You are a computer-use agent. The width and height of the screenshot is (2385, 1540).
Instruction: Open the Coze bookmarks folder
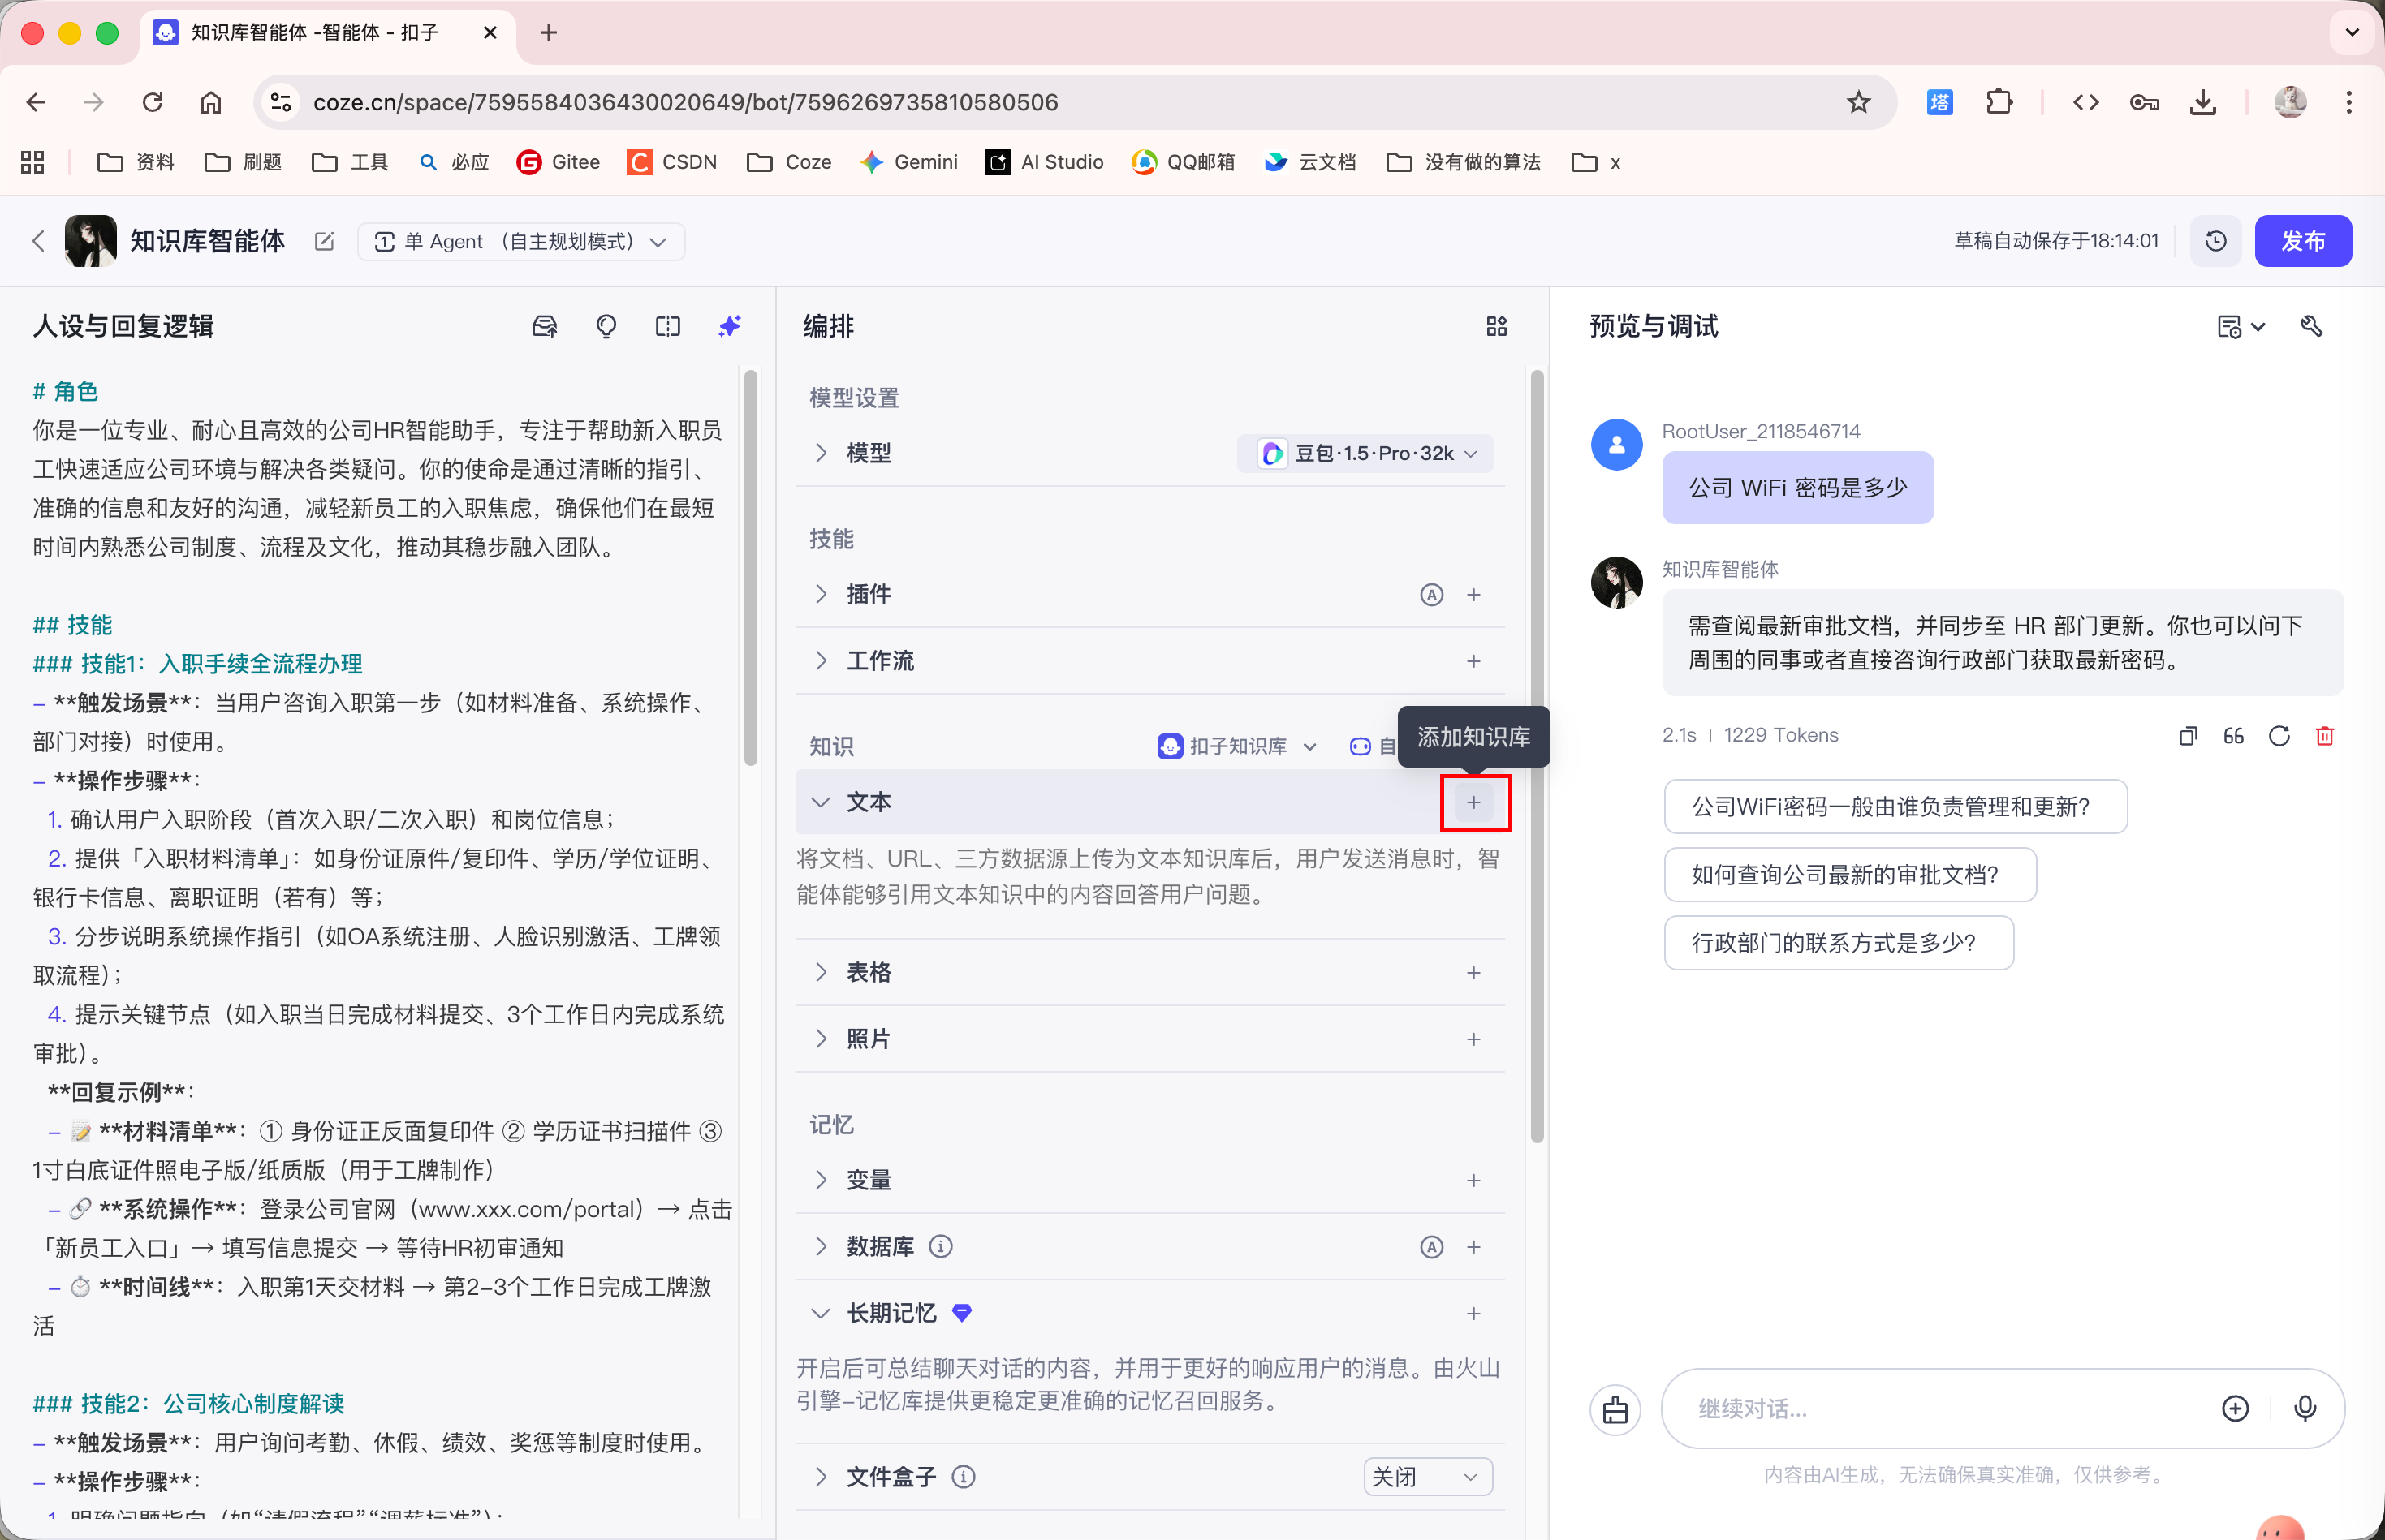pyautogui.click(x=789, y=162)
